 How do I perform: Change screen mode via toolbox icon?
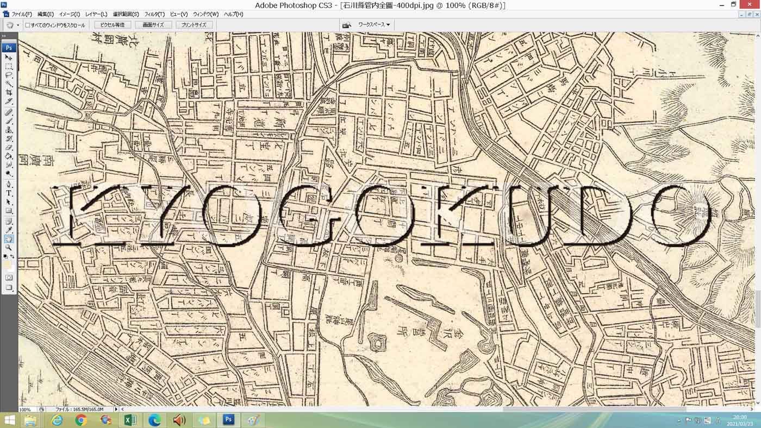point(9,288)
